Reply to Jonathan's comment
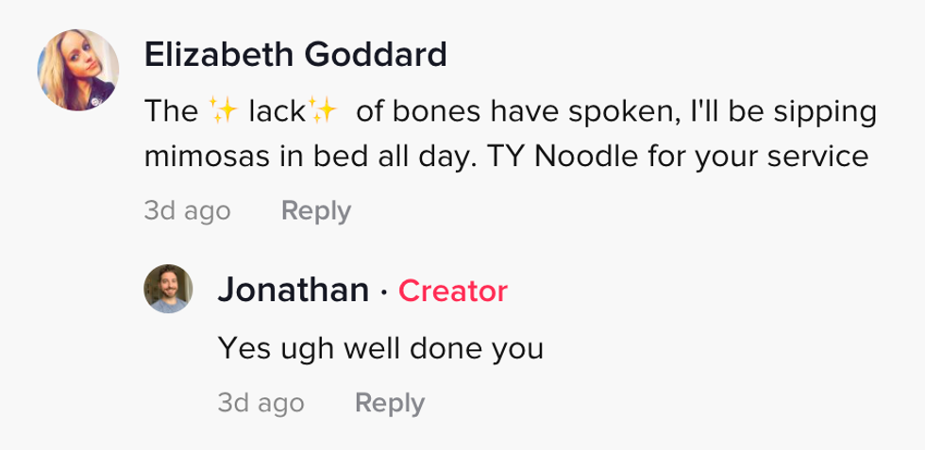 click(390, 404)
